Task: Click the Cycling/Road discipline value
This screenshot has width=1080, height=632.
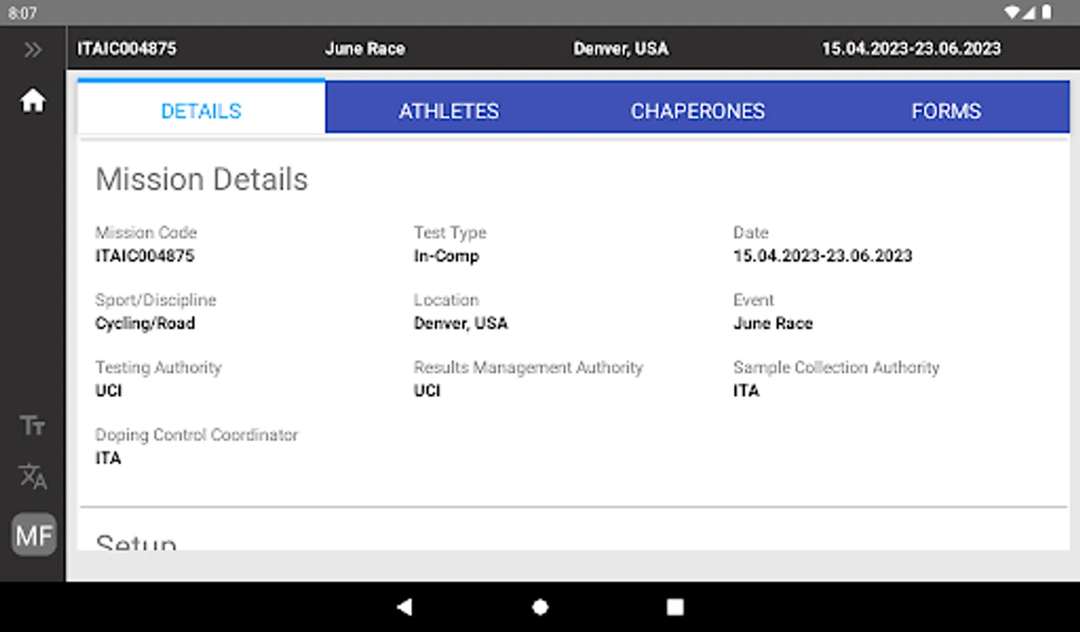Action: (x=146, y=324)
